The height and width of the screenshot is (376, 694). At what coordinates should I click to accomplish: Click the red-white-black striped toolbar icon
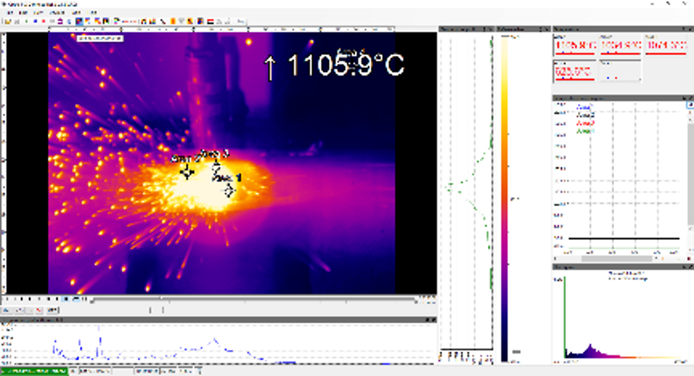(x=210, y=21)
